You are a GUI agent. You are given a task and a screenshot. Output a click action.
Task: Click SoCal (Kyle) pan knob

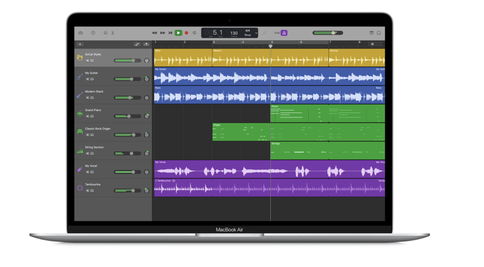click(x=147, y=60)
